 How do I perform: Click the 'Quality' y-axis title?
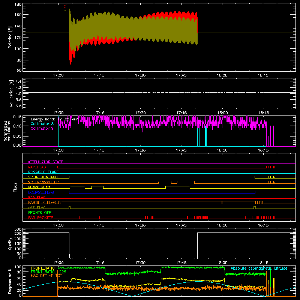click(10, 243)
